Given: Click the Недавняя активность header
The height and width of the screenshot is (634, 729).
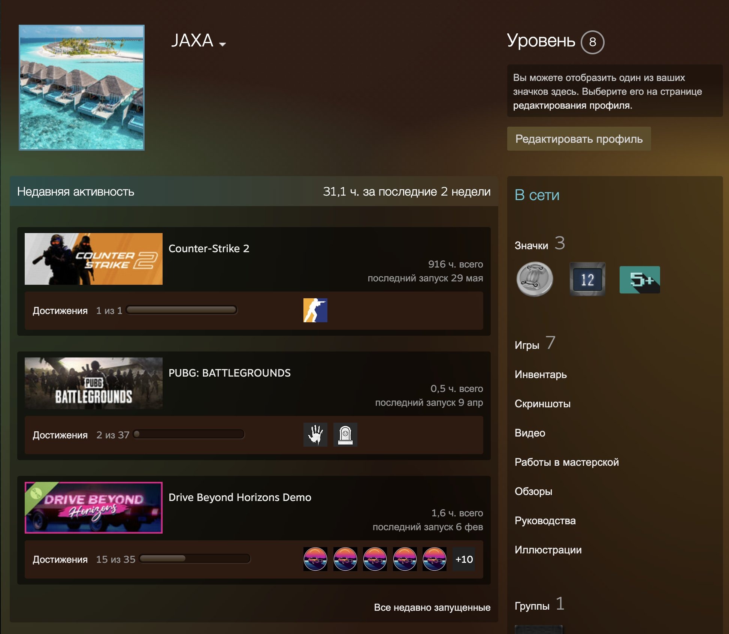Looking at the screenshot, I should (x=76, y=191).
